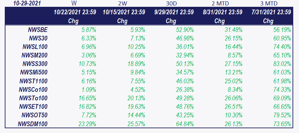Select the 2W column heading

click(122, 3)
